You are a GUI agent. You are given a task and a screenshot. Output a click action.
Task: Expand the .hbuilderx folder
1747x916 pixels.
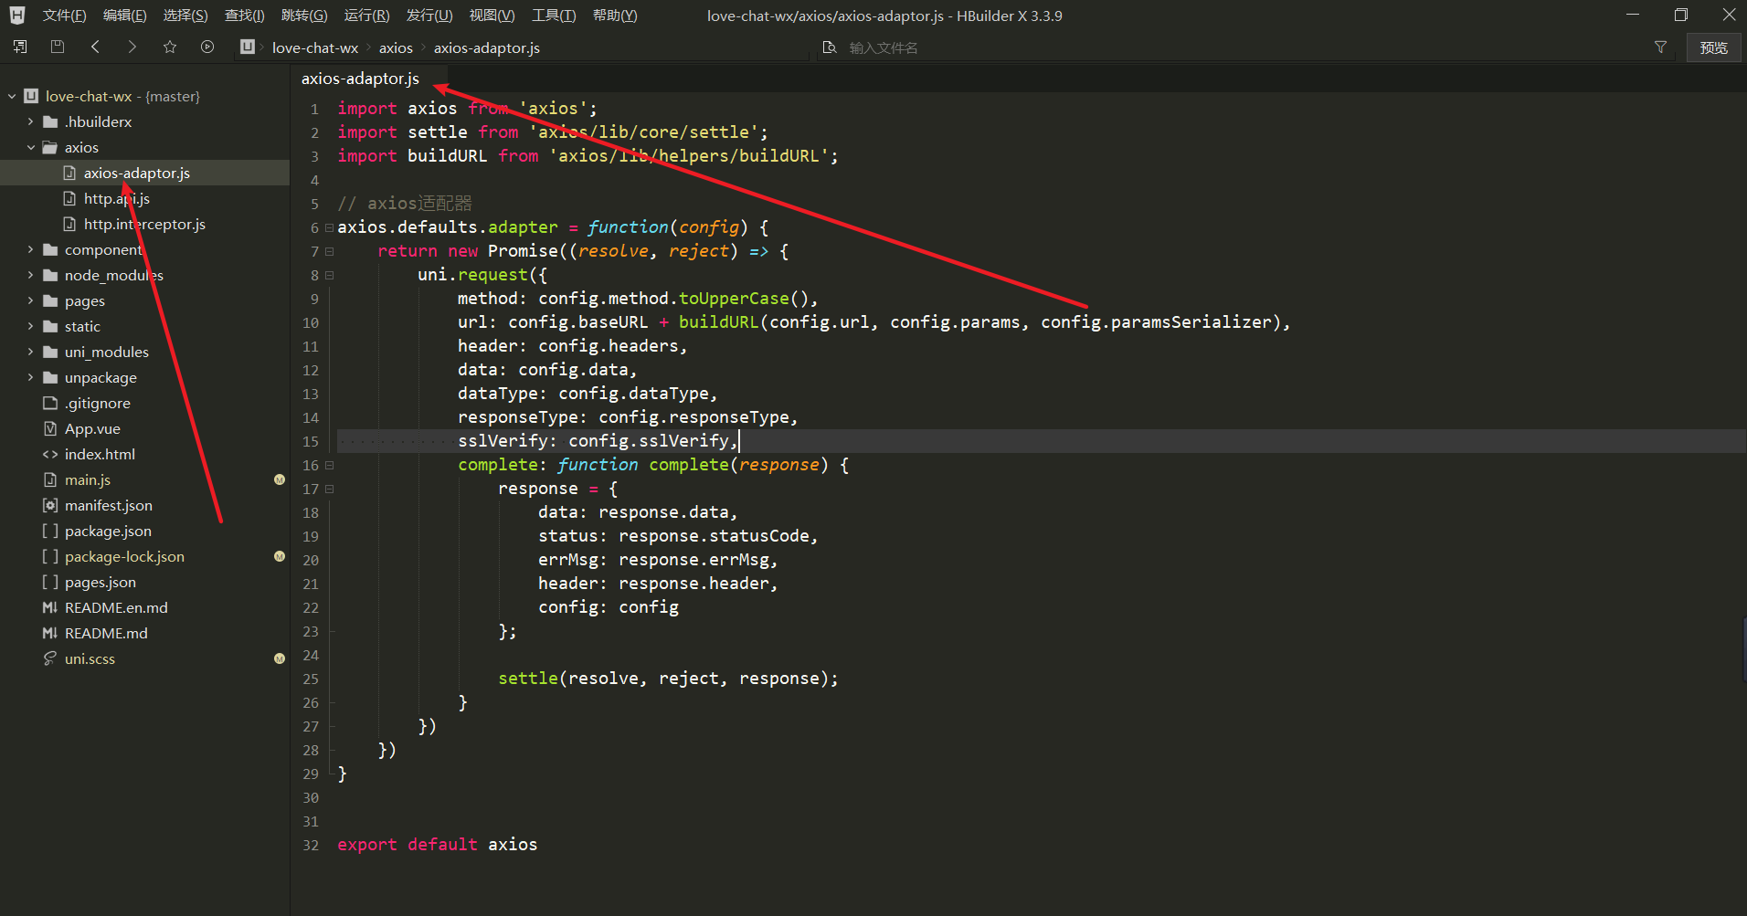tap(31, 121)
